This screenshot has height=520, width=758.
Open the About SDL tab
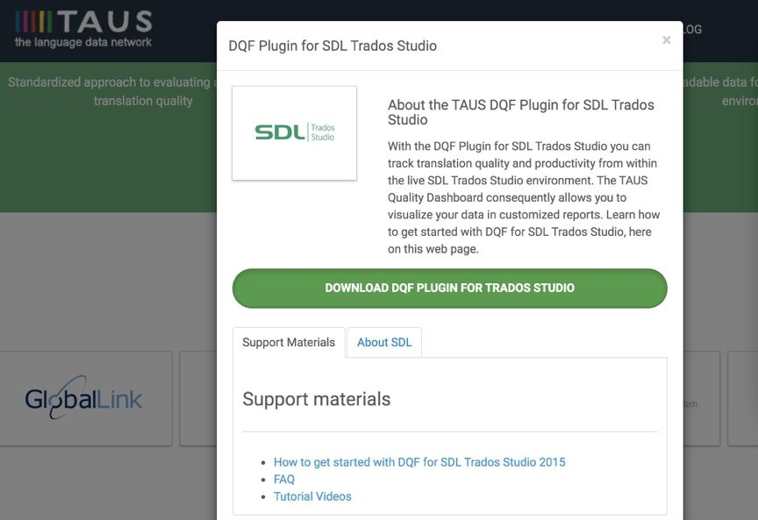click(x=384, y=342)
